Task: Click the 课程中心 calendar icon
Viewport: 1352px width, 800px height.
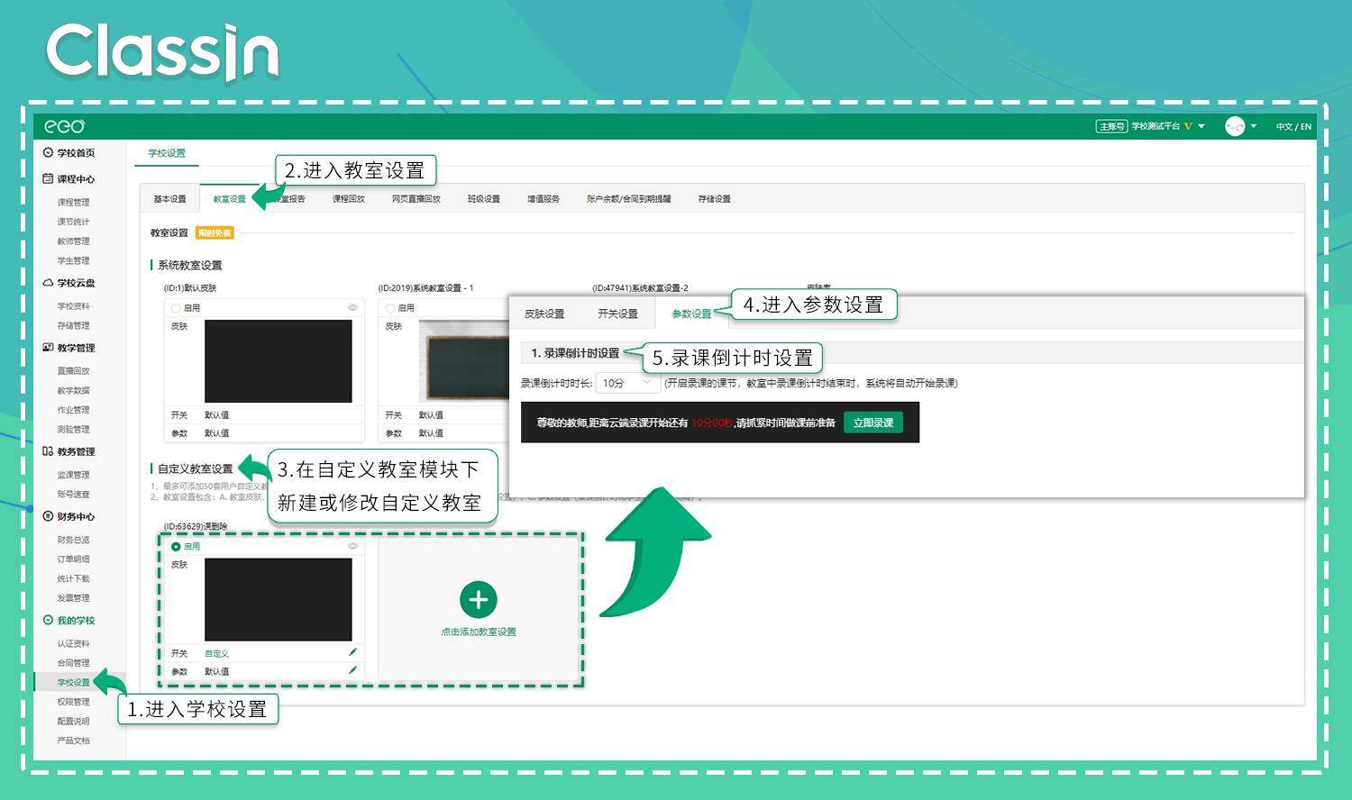Action: click(48, 178)
